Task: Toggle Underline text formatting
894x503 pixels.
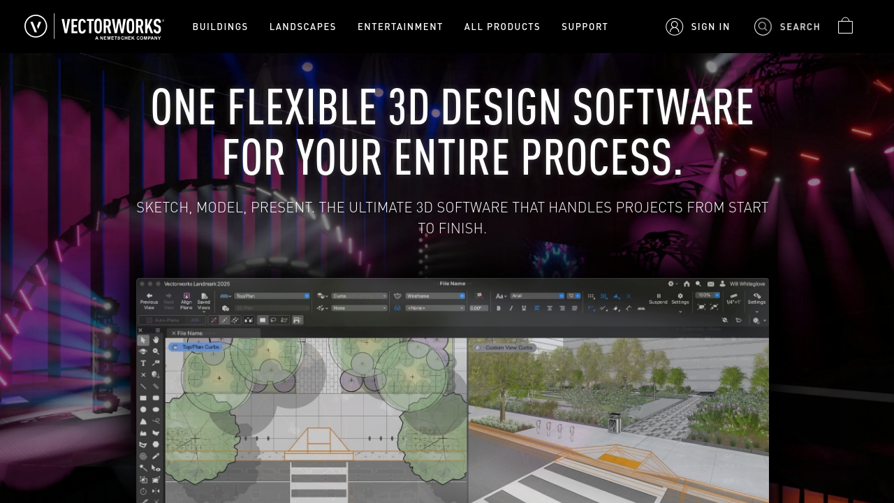Action: (524, 308)
